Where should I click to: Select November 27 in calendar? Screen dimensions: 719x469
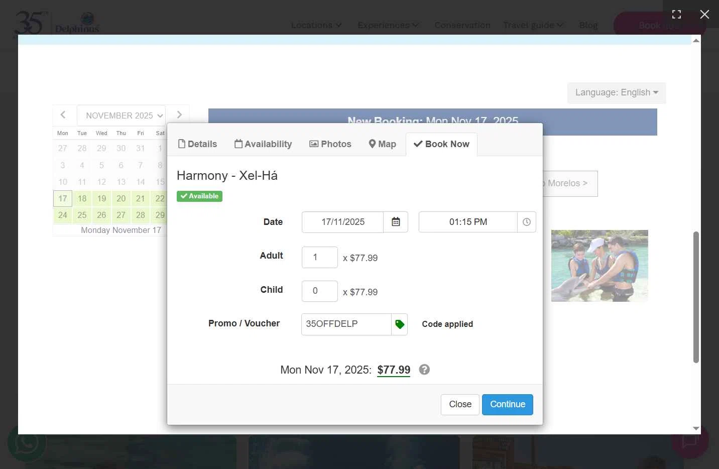click(121, 215)
